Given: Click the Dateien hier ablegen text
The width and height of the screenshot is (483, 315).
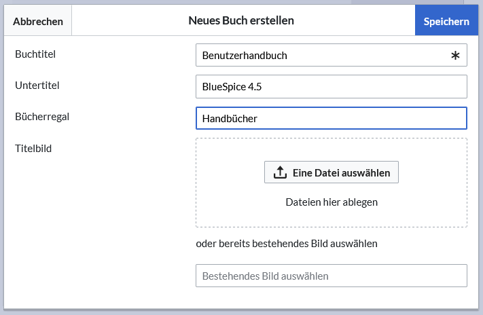Looking at the screenshot, I should click(x=332, y=202).
